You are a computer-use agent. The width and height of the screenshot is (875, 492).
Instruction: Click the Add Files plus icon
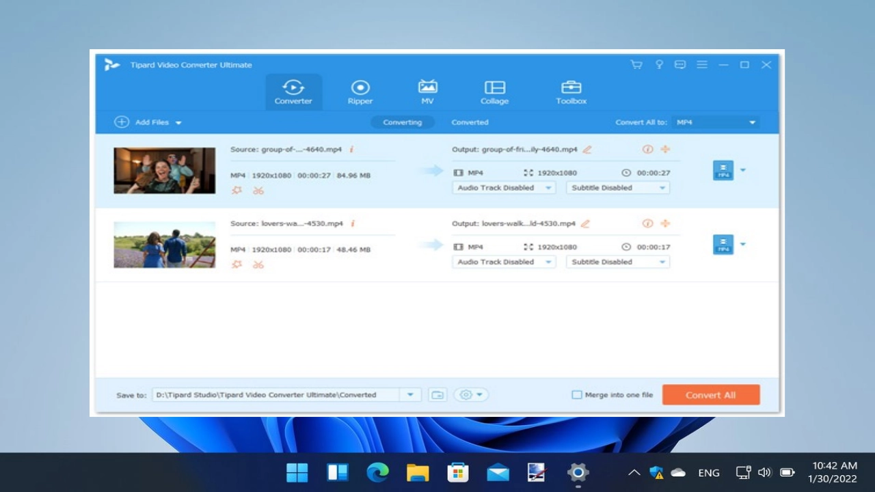pyautogui.click(x=122, y=122)
